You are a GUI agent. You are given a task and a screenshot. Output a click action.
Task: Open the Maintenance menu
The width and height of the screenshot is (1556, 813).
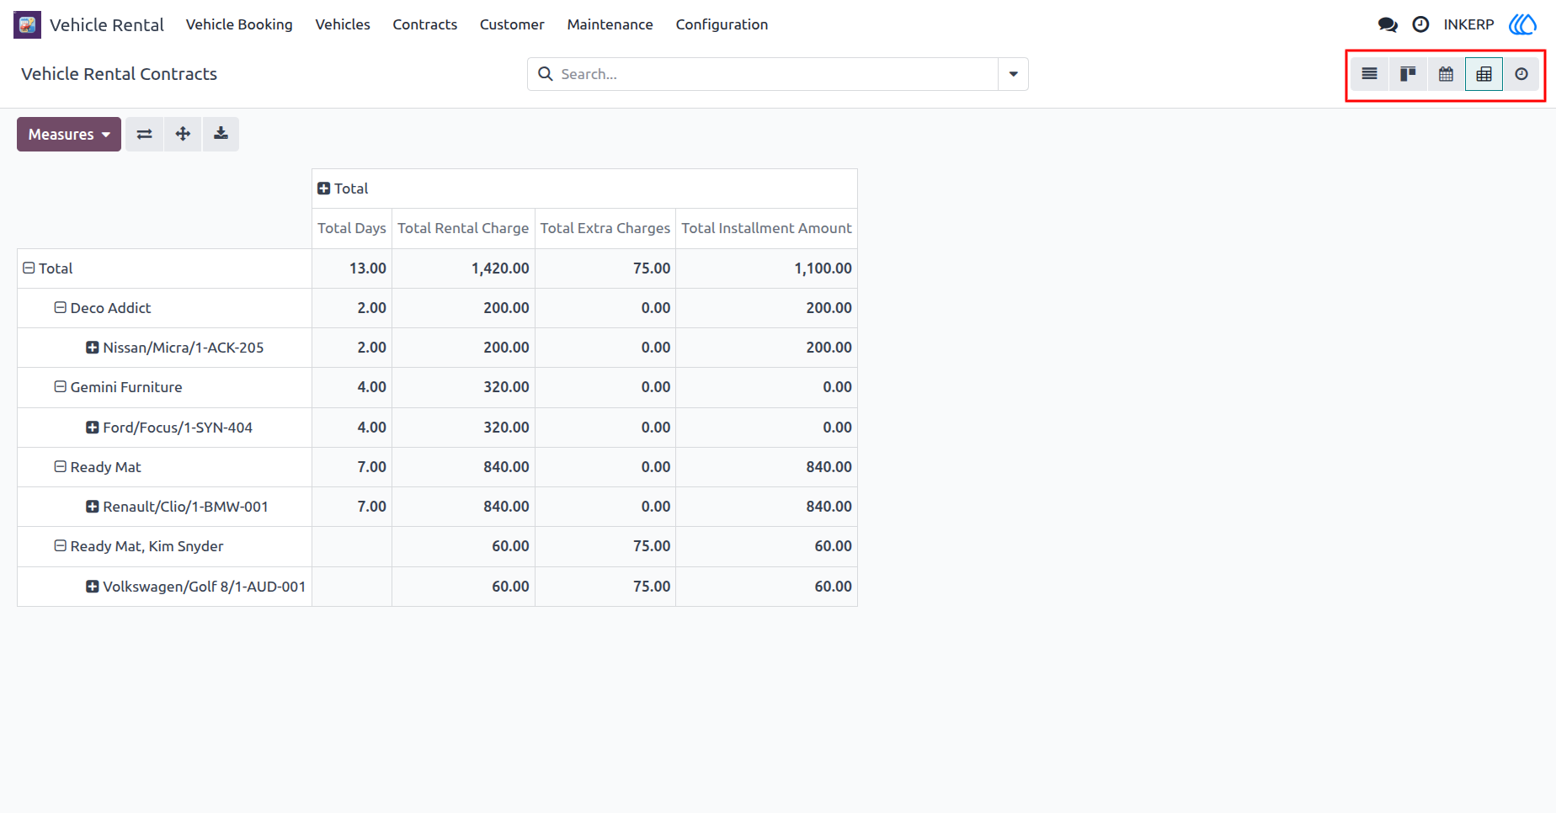point(610,24)
